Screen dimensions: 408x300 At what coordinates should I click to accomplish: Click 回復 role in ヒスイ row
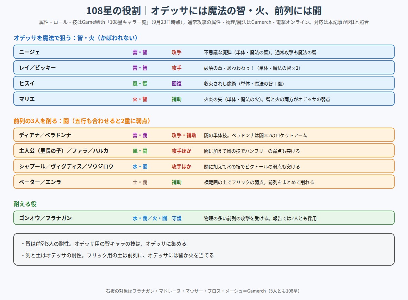pyautogui.click(x=176, y=84)
